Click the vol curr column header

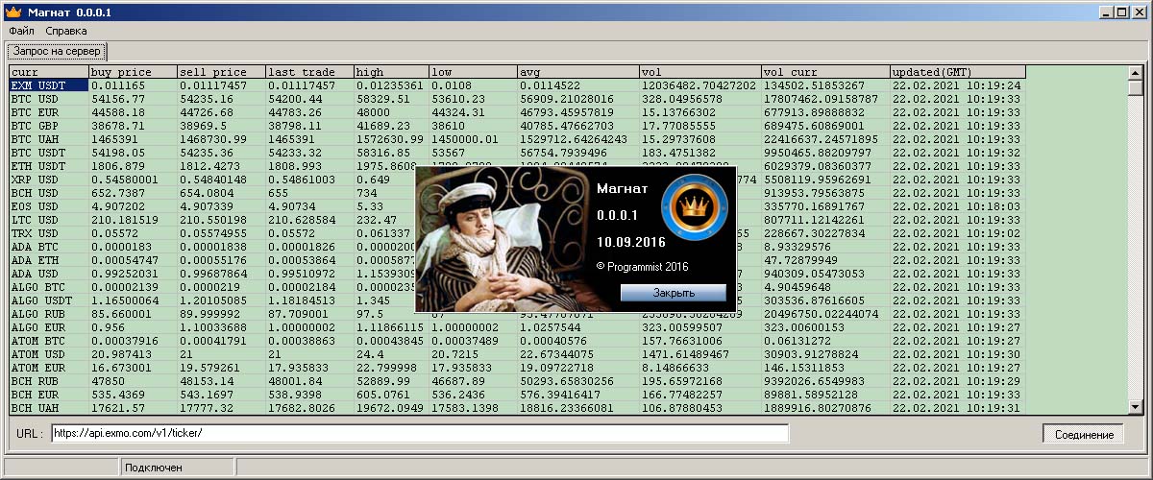click(824, 72)
